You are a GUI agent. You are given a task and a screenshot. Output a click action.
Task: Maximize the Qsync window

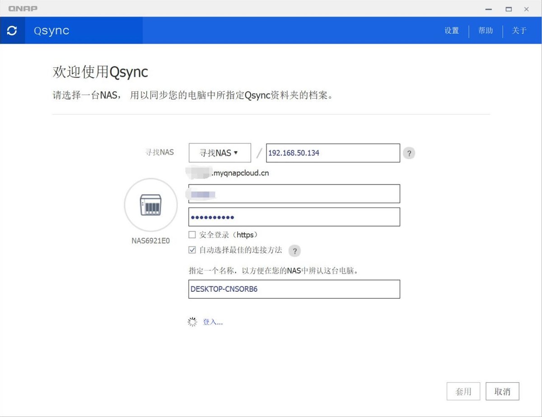509,9
